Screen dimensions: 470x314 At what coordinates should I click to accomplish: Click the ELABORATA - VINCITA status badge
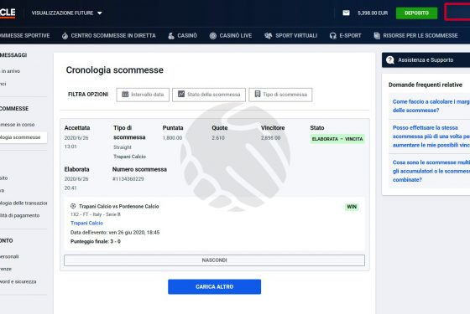(x=337, y=139)
